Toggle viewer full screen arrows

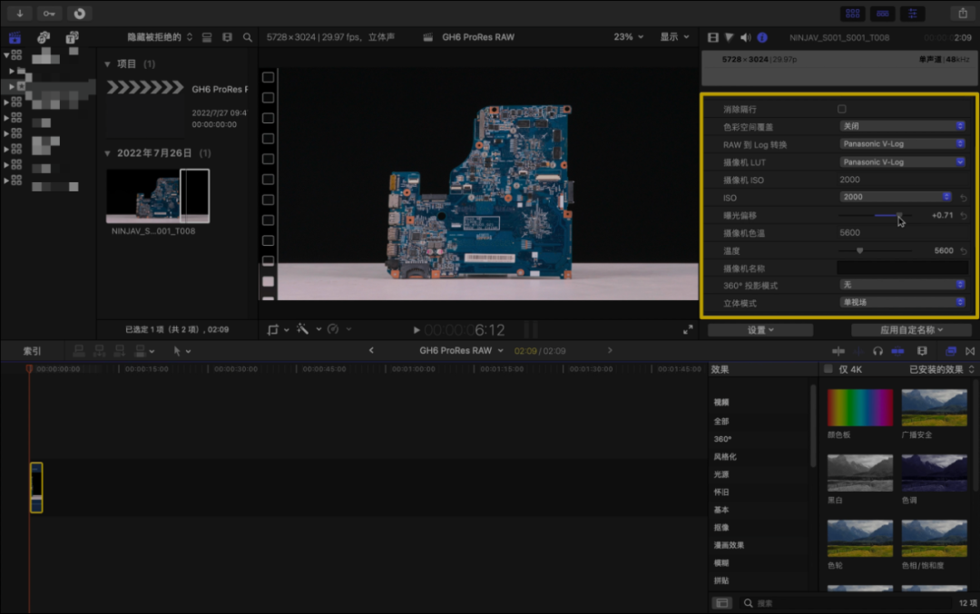coord(688,330)
